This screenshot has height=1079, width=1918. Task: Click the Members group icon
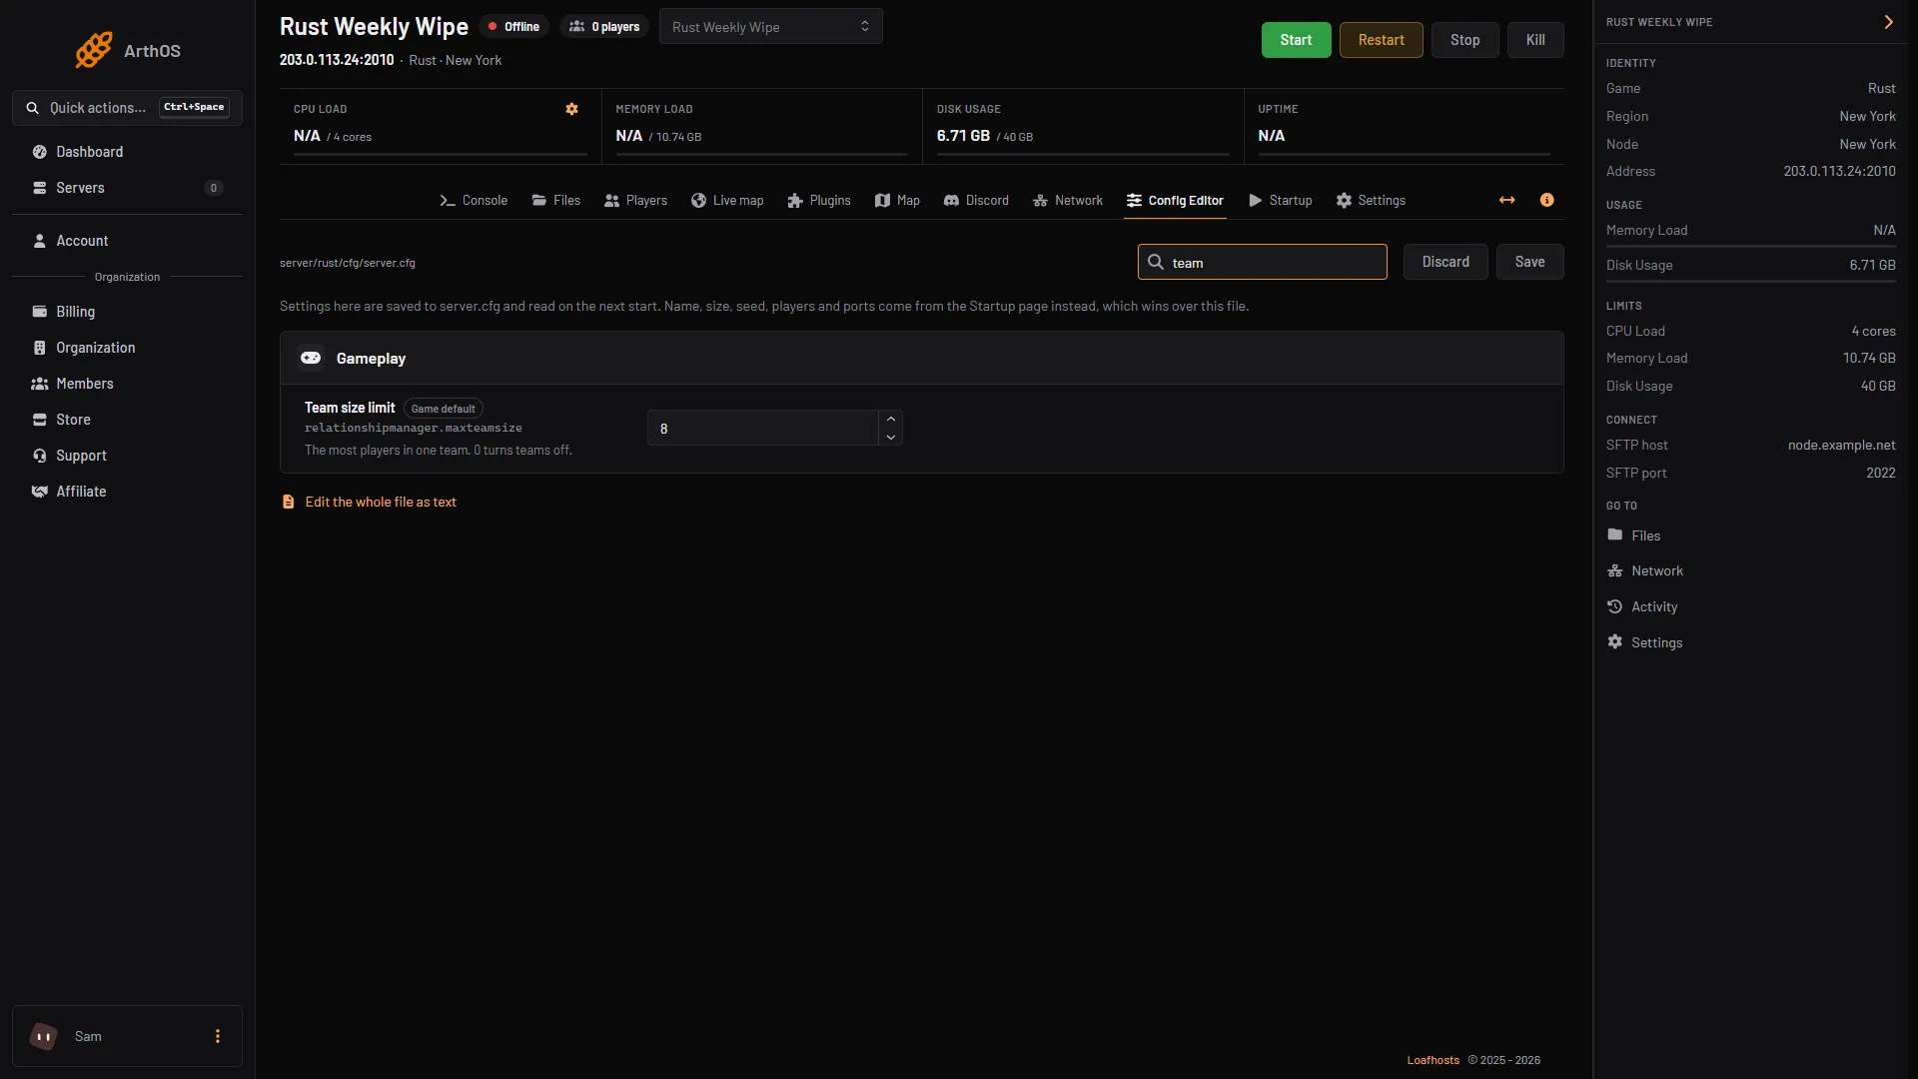40,384
